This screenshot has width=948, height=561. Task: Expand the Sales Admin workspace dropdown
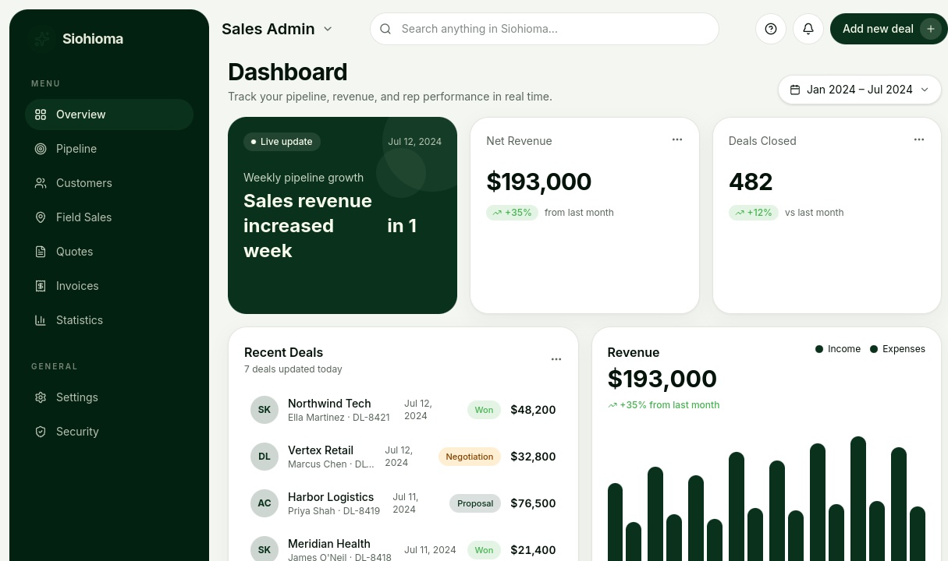(x=277, y=29)
